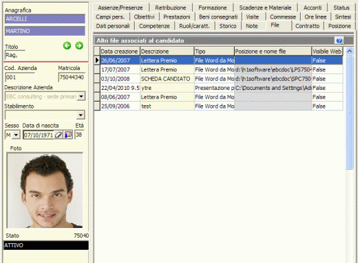Click 22/04/2010 date cell
Screen dimensions: 358x263
120,88
